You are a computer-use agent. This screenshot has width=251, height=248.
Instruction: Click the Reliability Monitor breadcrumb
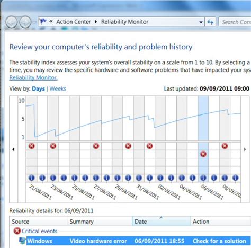pyautogui.click(x=124, y=22)
